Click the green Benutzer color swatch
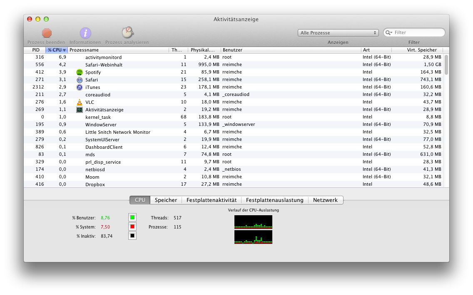Viewport: 473px width, 295px height. pyautogui.click(x=132, y=217)
